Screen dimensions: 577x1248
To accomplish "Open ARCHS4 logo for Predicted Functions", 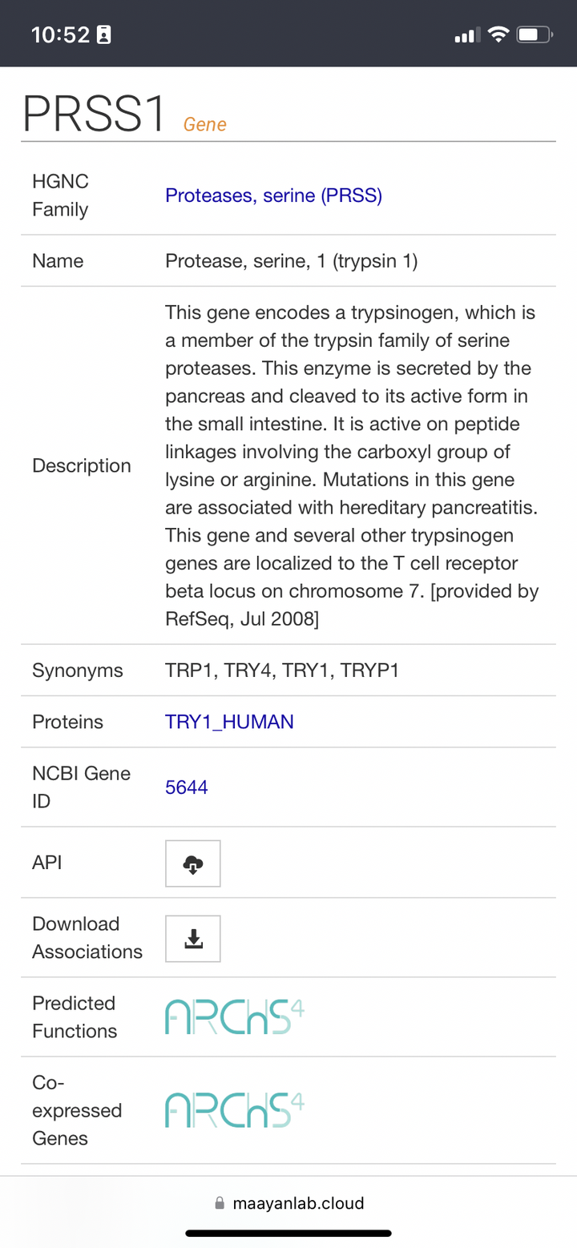I will 234,1017.
